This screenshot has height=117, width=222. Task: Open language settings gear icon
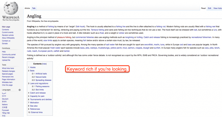coord(20,90)
